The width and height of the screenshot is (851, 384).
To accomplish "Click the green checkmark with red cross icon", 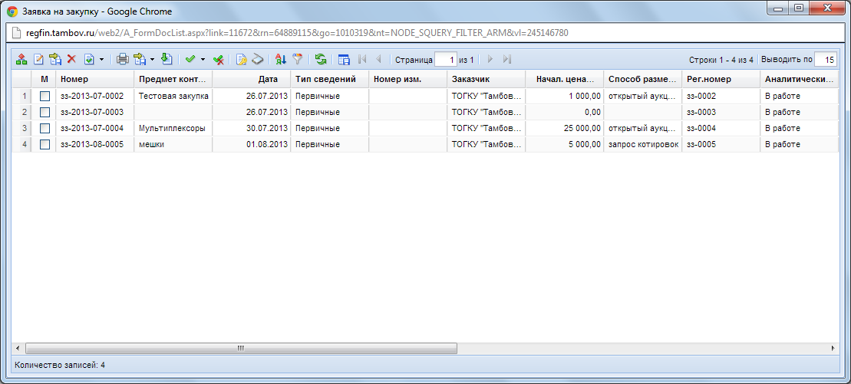I will tap(219, 59).
